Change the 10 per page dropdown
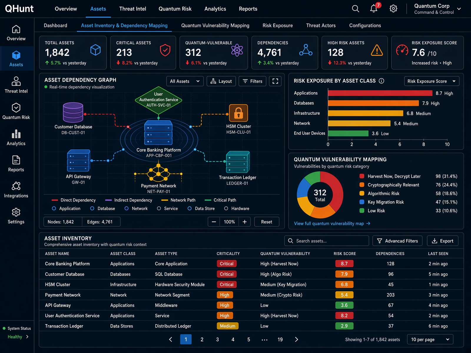The width and height of the screenshot is (471, 353). 430,339
